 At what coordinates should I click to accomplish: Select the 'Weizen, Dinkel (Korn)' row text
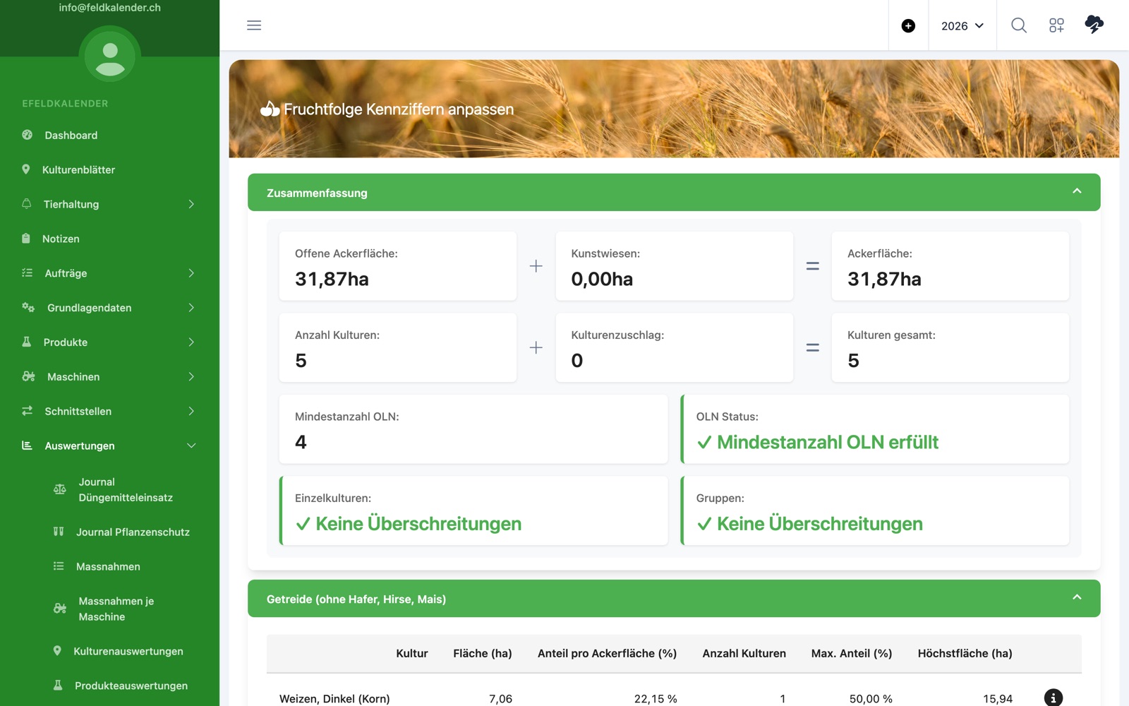coord(334,699)
